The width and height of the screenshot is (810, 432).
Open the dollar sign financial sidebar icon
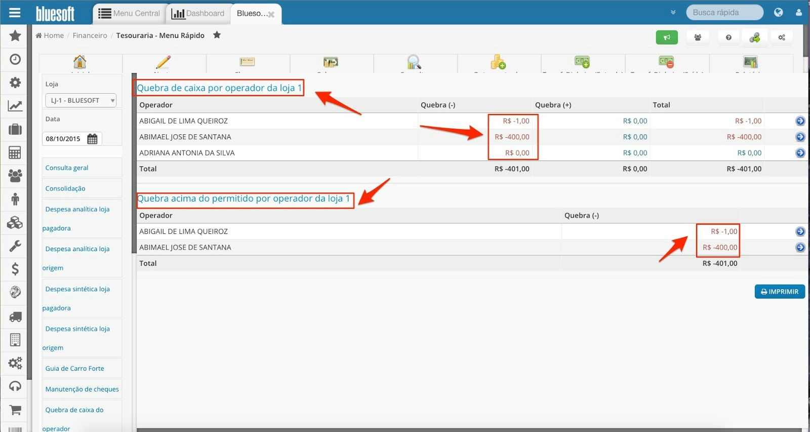click(x=15, y=269)
